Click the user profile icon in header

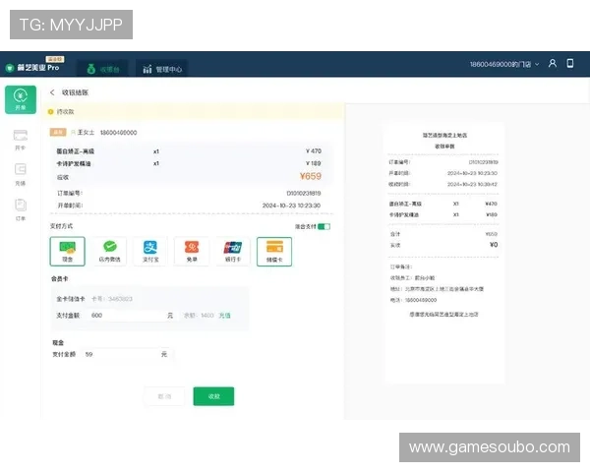[x=552, y=63]
